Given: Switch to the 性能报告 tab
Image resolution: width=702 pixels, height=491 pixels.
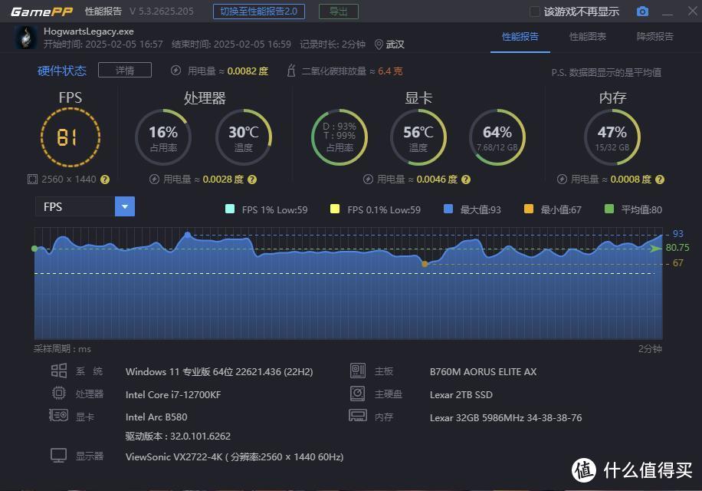Looking at the screenshot, I should click(x=520, y=37).
